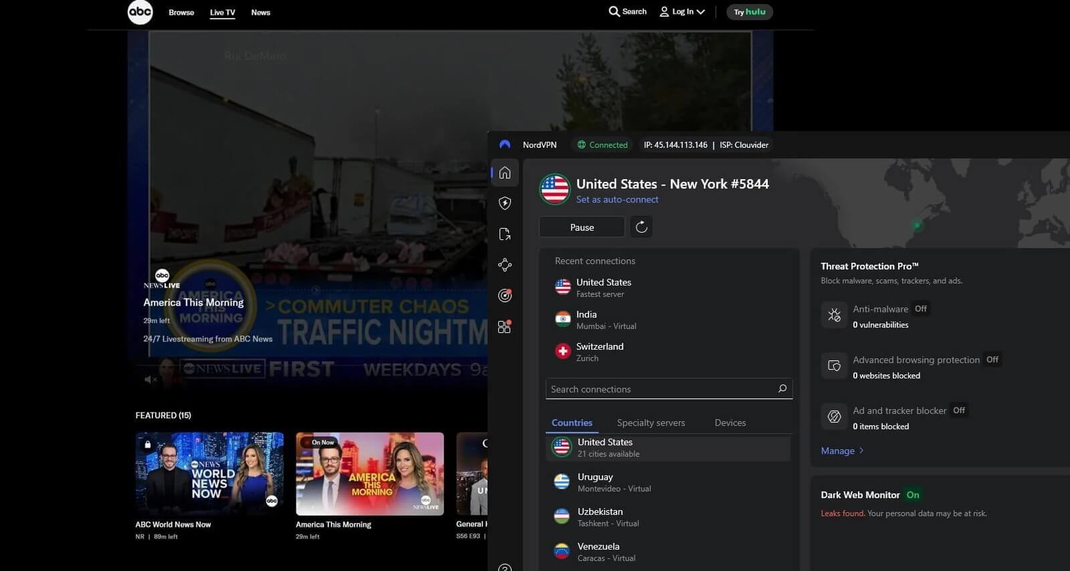Connect to recent India Mumbai server
Viewport: 1070px width, 571px height.
[669, 320]
